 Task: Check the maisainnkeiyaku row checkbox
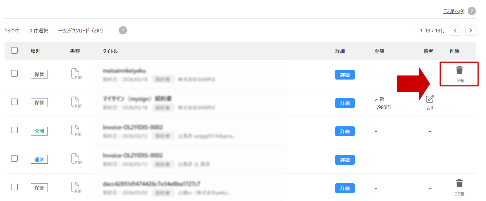click(14, 73)
